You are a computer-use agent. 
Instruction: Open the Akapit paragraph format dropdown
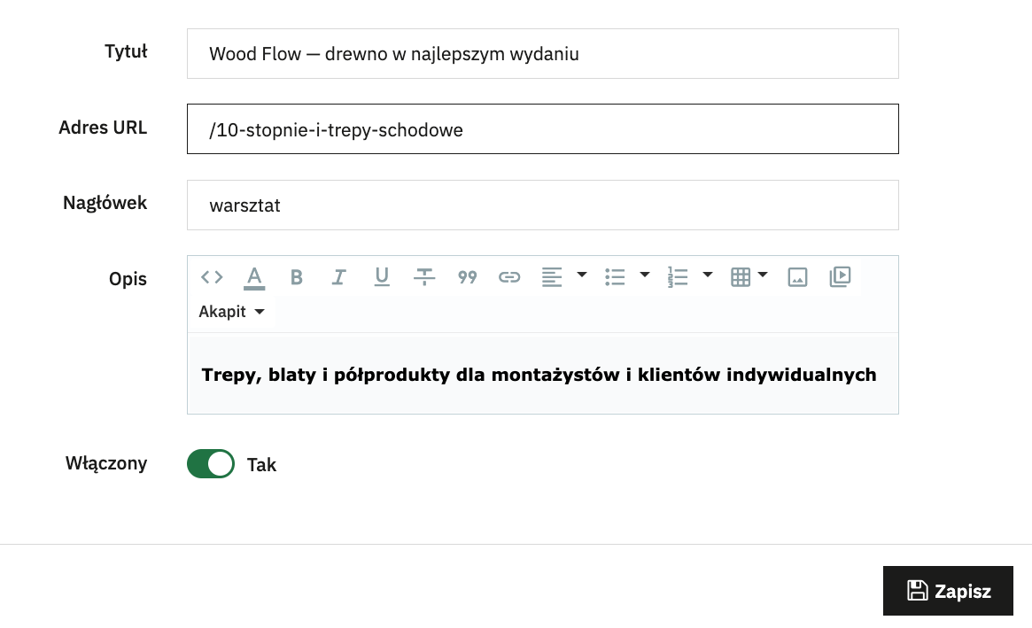(x=232, y=312)
